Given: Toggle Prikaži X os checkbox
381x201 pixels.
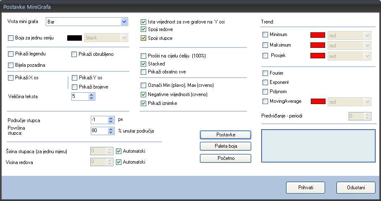Looking at the screenshot, I should tap(11, 78).
